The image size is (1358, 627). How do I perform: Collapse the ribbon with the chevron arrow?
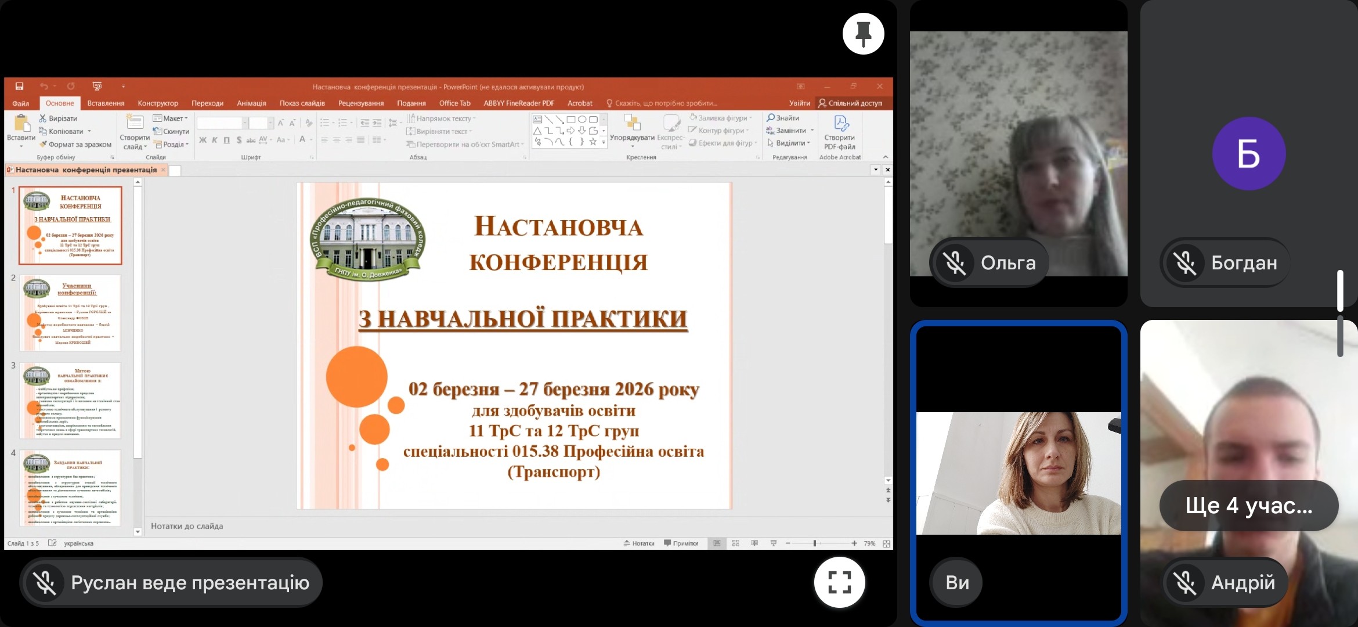point(885,157)
